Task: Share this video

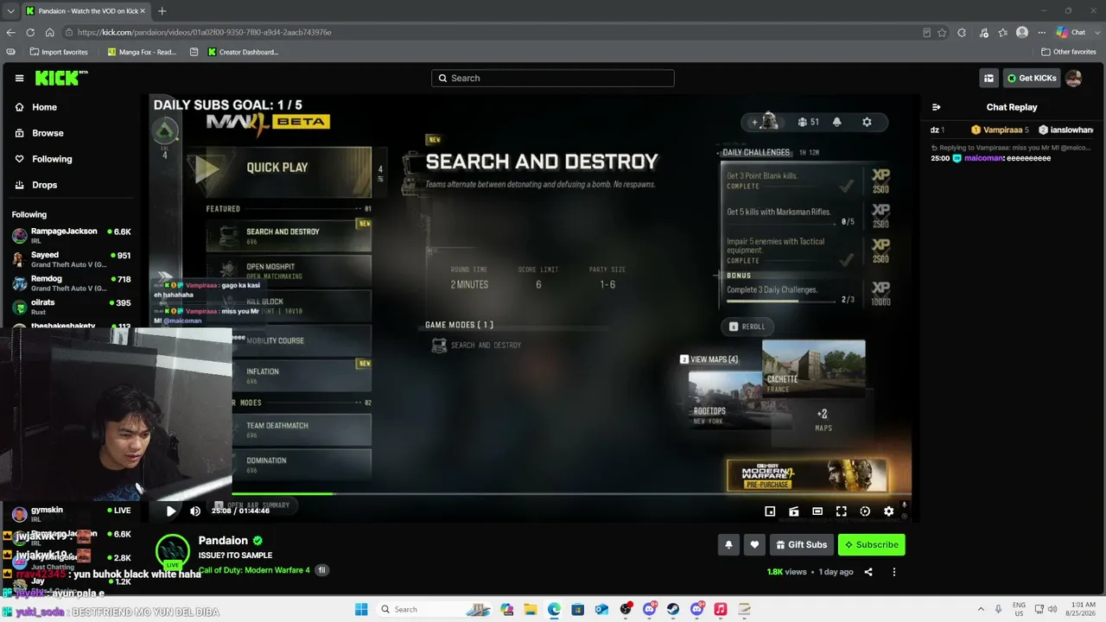Action: 868,572
